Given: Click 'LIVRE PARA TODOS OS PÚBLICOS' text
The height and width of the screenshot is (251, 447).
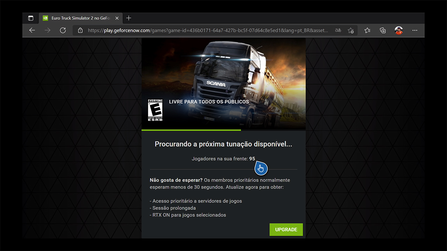Looking at the screenshot, I should [209, 102].
